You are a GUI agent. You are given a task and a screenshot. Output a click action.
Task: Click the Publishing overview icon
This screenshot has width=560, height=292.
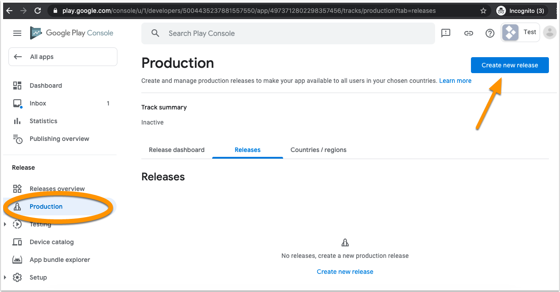coord(17,139)
